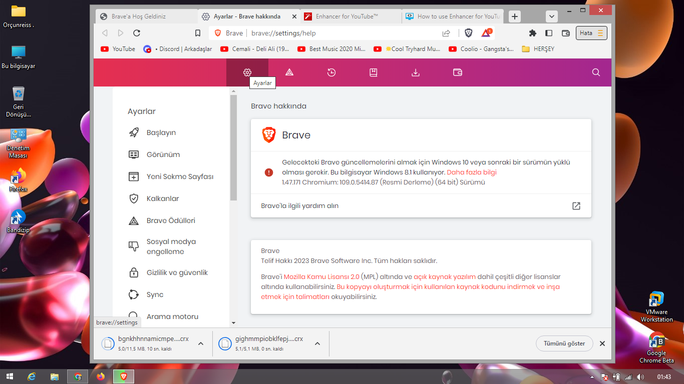
Task: Close the downloads bar
Action: (602, 343)
